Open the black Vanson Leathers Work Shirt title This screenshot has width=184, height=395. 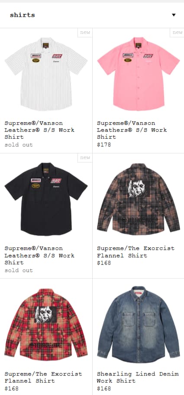[x=39, y=256]
